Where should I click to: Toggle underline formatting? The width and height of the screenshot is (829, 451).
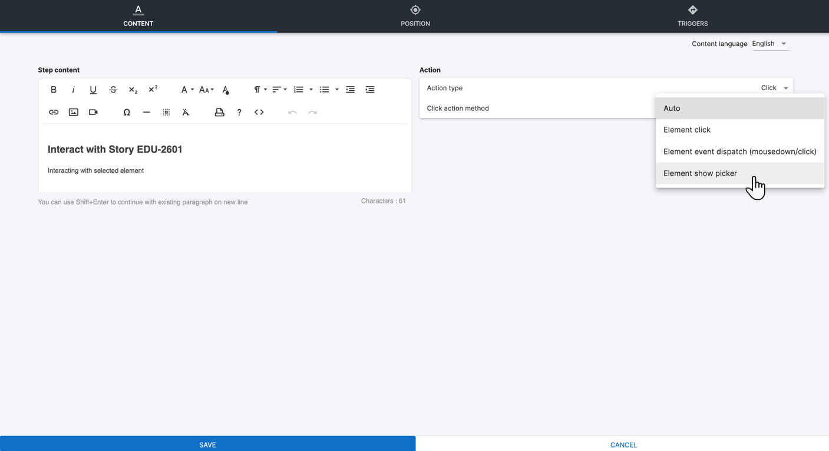pyautogui.click(x=93, y=90)
